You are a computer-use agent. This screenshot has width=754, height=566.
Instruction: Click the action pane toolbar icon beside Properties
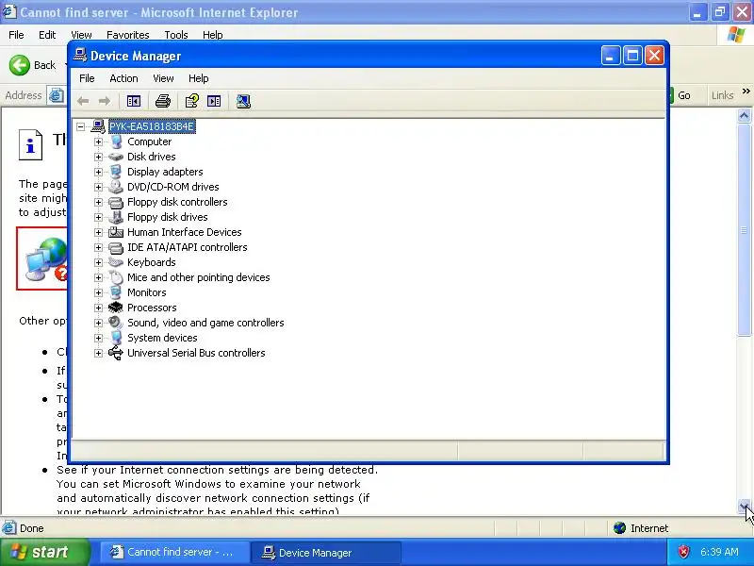point(214,101)
